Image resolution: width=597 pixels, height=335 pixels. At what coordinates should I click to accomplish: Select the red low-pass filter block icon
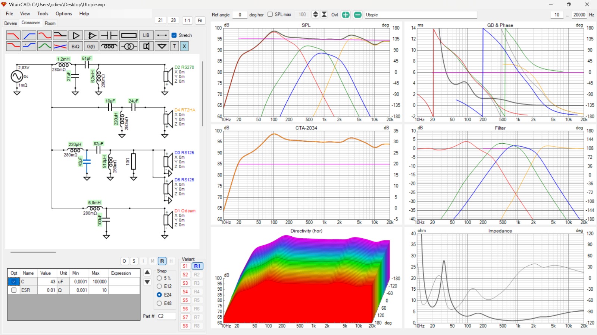[x=13, y=35]
